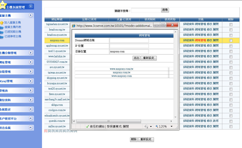Click the Domain網域名稱 input field
Screen dimensions: 242x148
[x=129, y=40]
